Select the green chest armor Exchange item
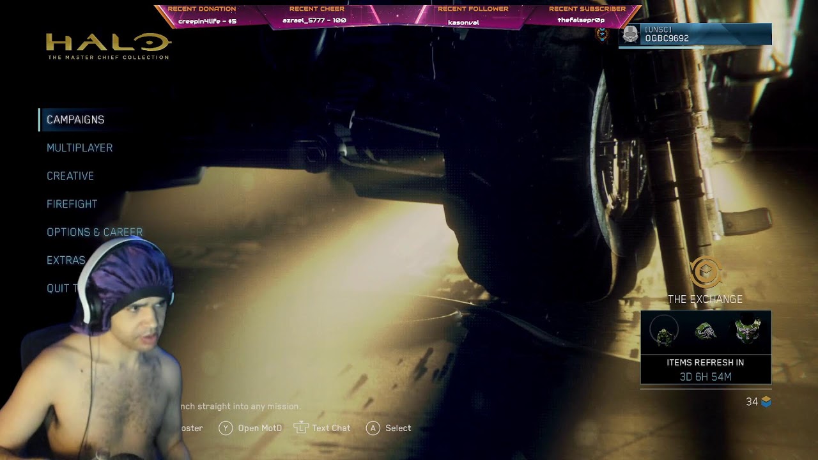The height and width of the screenshot is (460, 818). tap(748, 332)
